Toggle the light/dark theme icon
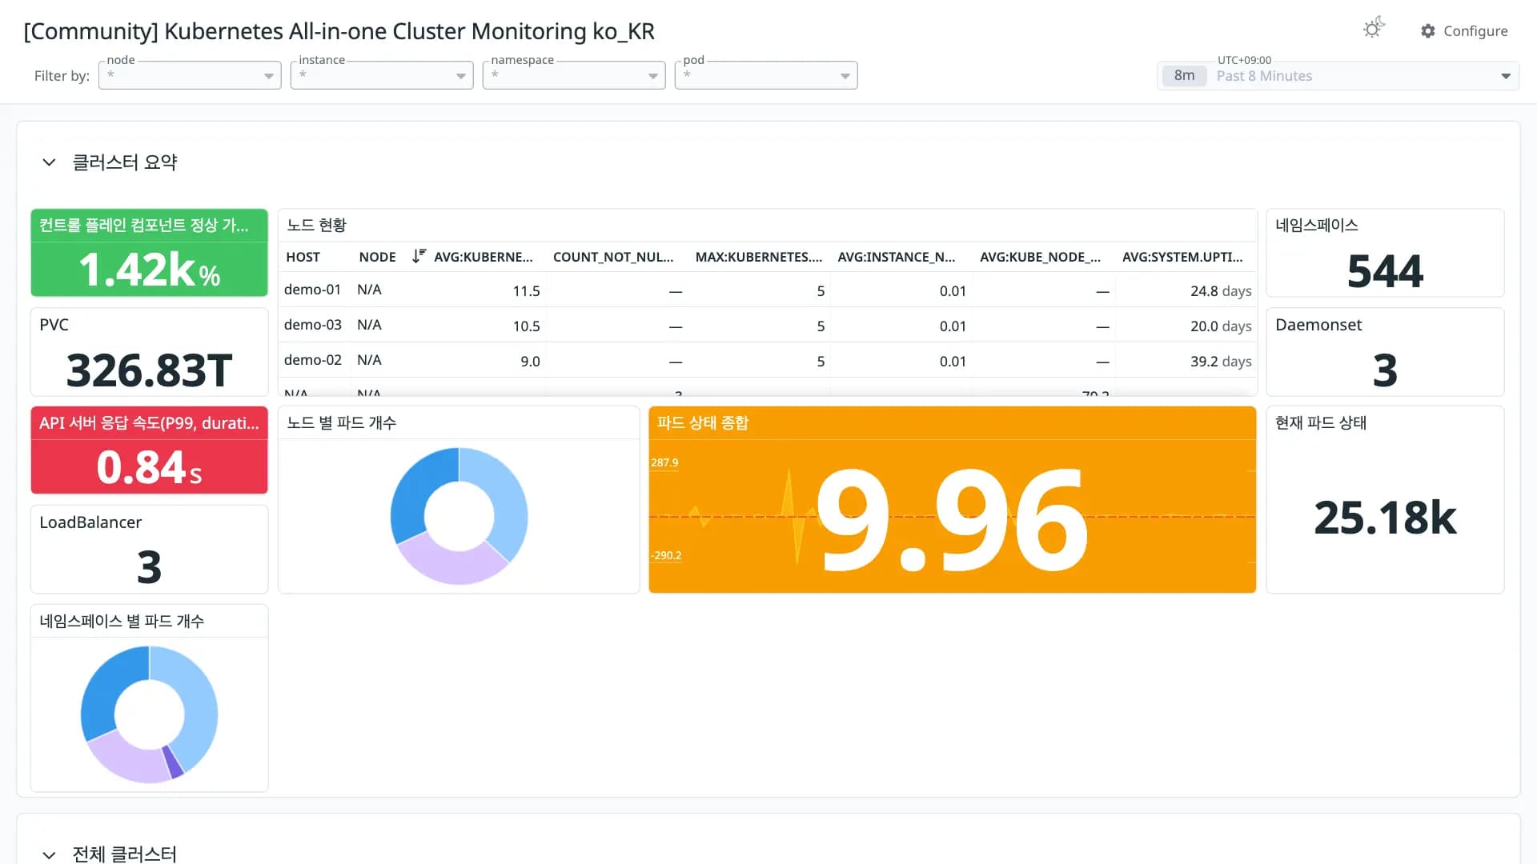 click(x=1374, y=29)
